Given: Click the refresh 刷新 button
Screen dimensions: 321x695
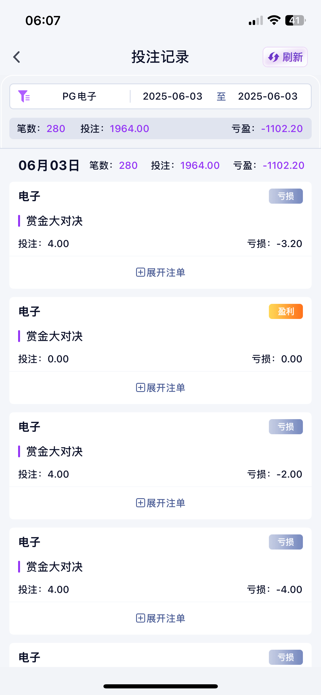Looking at the screenshot, I should point(285,57).
